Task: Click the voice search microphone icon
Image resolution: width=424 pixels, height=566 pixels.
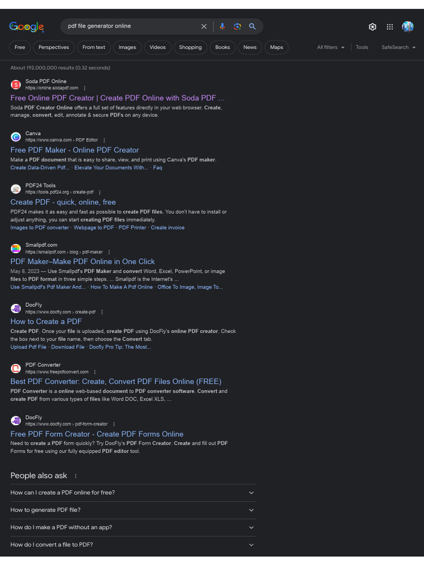Action: (222, 27)
